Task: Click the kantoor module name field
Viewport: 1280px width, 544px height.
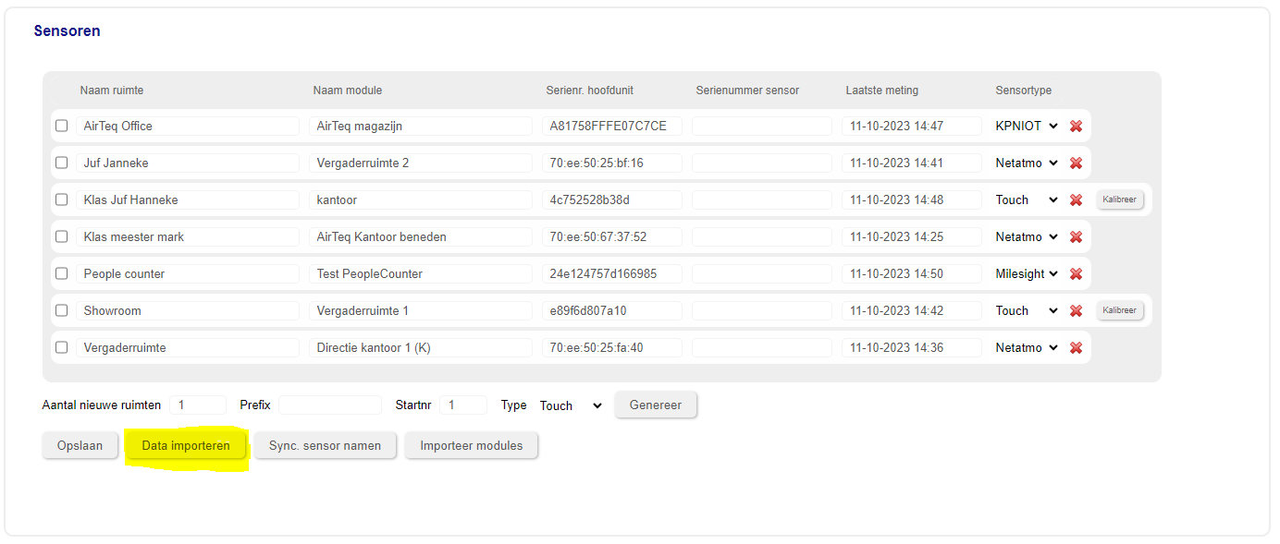Action: click(421, 199)
